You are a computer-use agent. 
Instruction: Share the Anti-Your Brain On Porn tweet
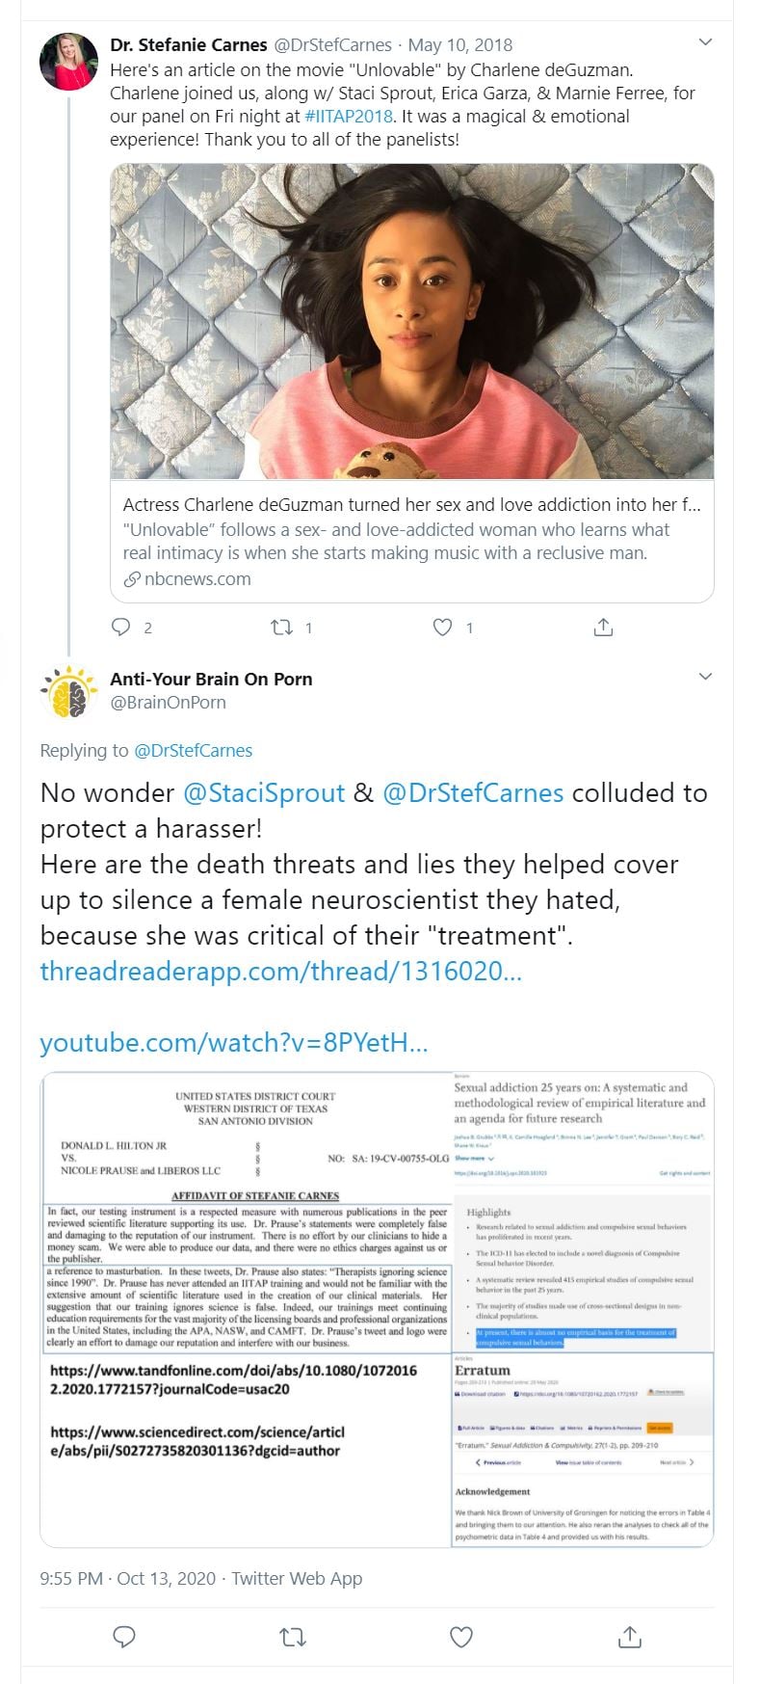629,1636
